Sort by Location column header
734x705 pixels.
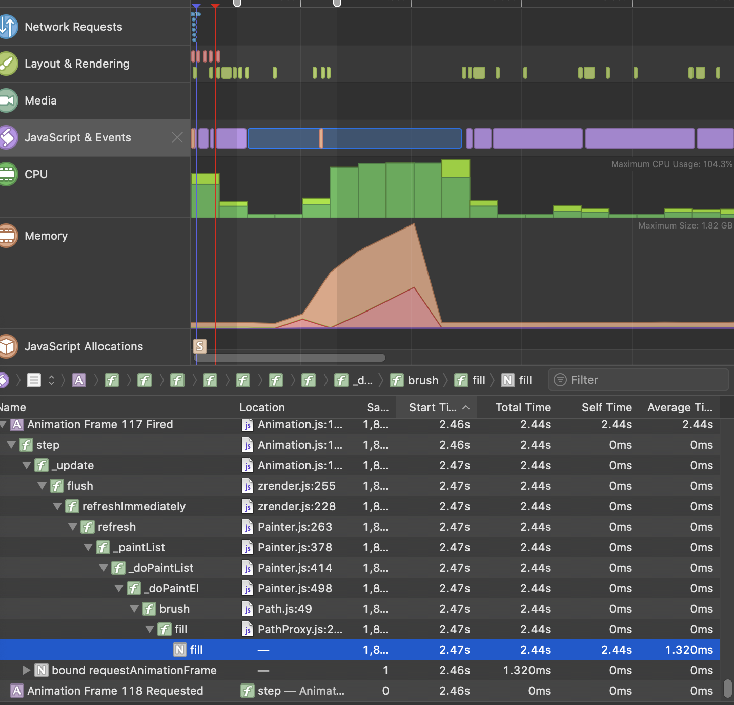pos(294,407)
